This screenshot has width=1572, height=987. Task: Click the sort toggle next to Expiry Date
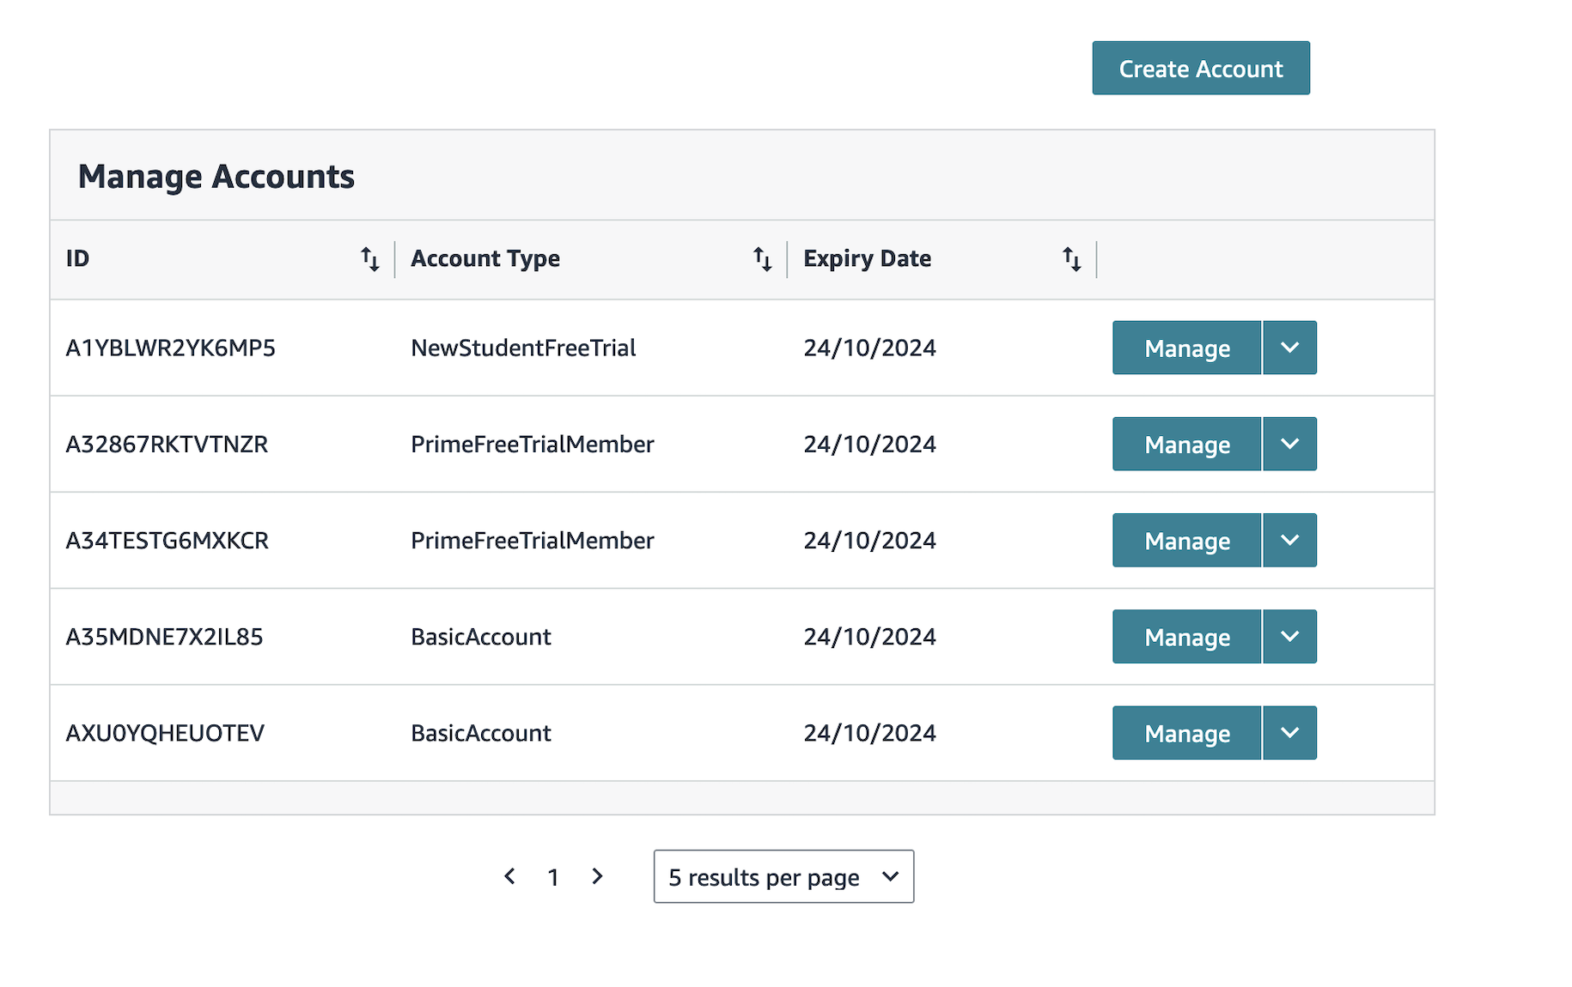pyautogui.click(x=1071, y=257)
